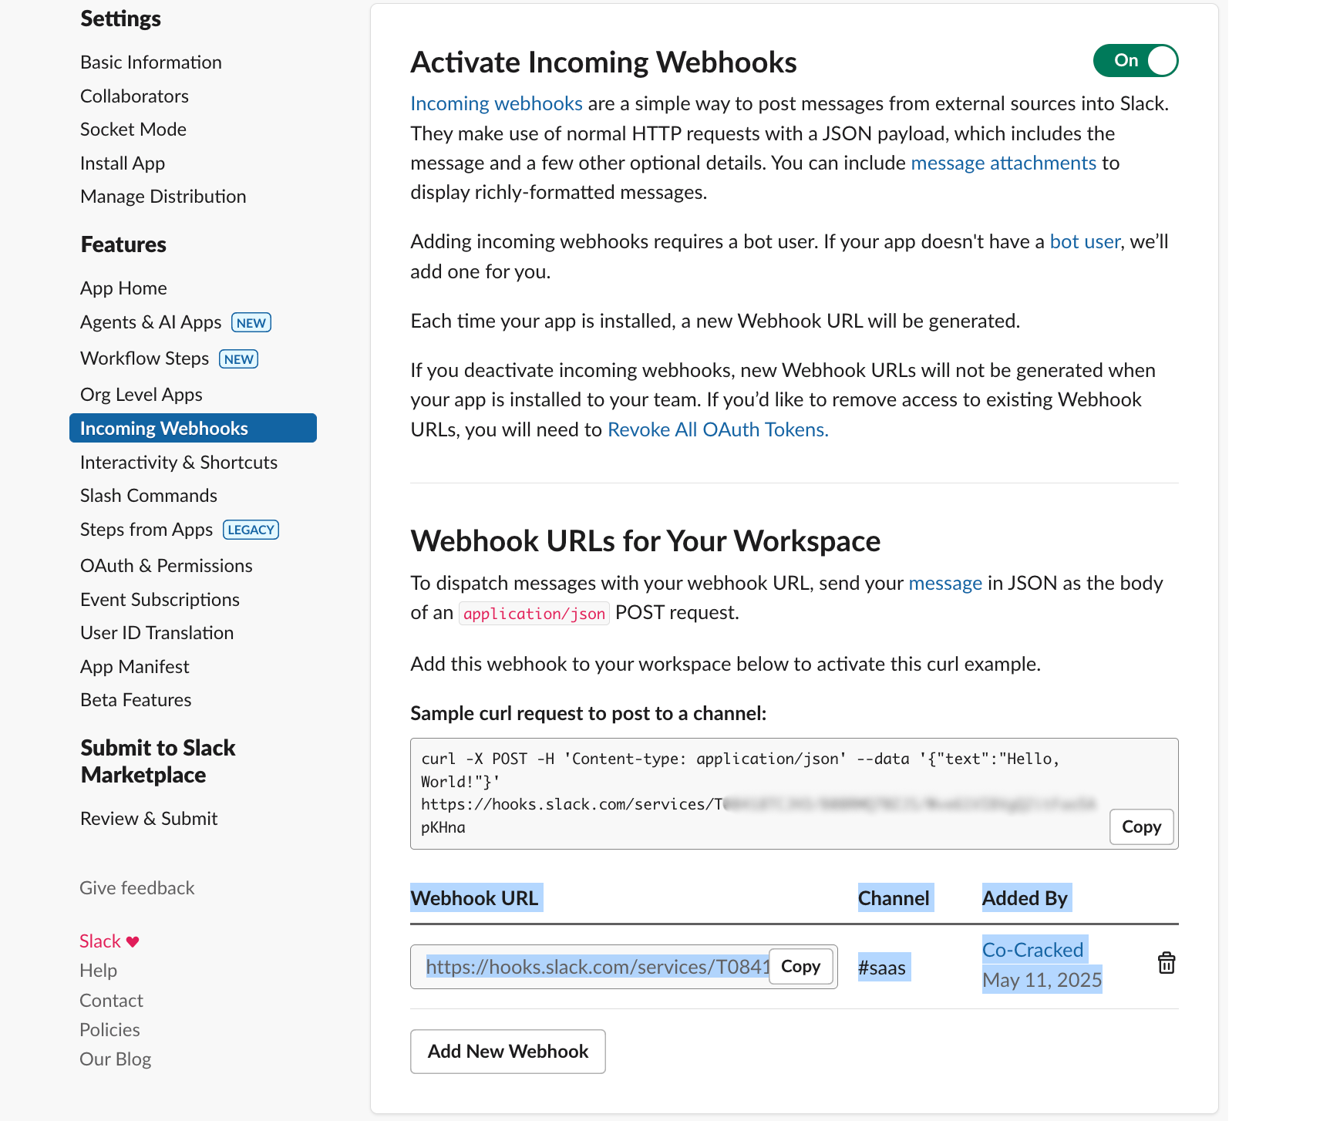This screenshot has height=1121, width=1340.
Task: Navigate to Review & Submit
Action: (148, 818)
